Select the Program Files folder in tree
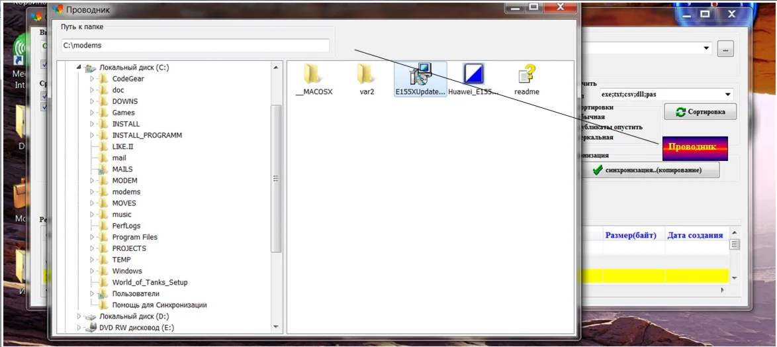Viewport: 777px width, 347px height. 135,237
